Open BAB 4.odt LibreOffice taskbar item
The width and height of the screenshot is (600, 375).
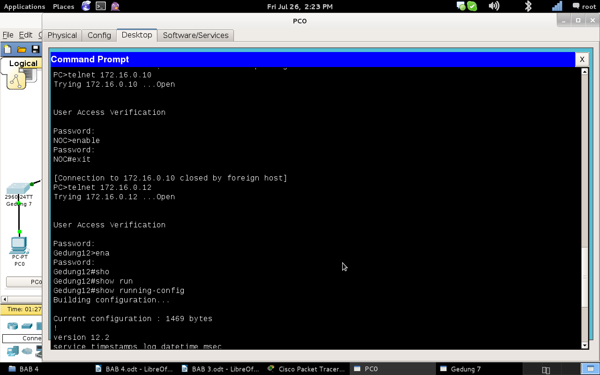click(134, 369)
